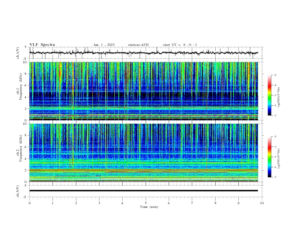295x228 pixels.
Task: Click the 'start UT = 6 :0 :1' text
Action: point(180,45)
